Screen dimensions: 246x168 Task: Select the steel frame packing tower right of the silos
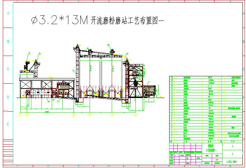[136, 81]
